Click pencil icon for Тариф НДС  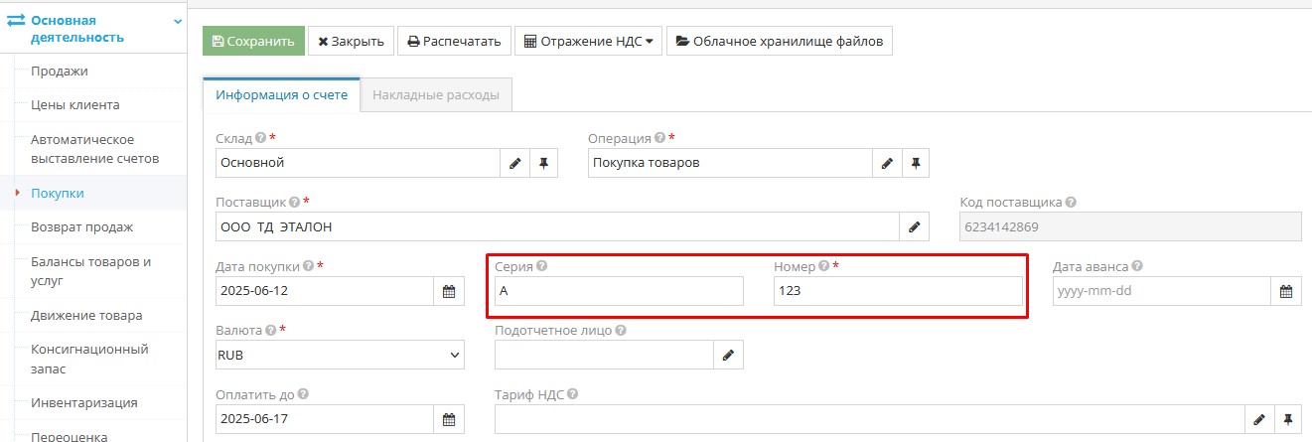pos(1259,419)
